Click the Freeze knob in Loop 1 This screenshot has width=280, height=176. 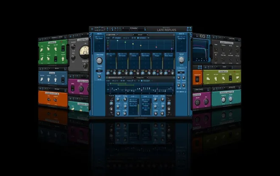118,114
